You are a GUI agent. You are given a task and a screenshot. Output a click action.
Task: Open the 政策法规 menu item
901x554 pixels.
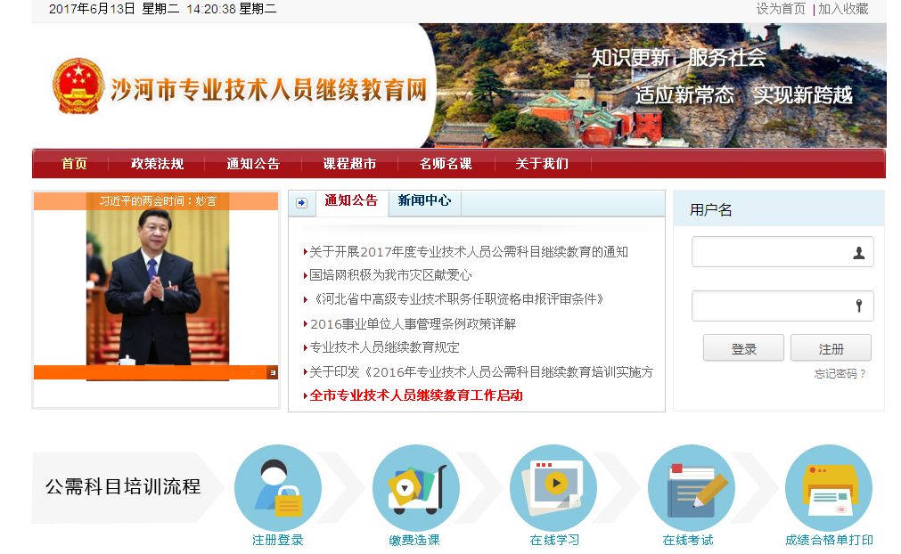157,164
